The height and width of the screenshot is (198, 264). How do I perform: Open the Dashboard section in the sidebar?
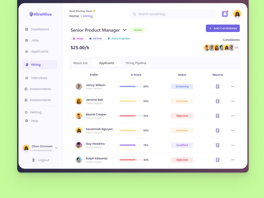click(40, 29)
